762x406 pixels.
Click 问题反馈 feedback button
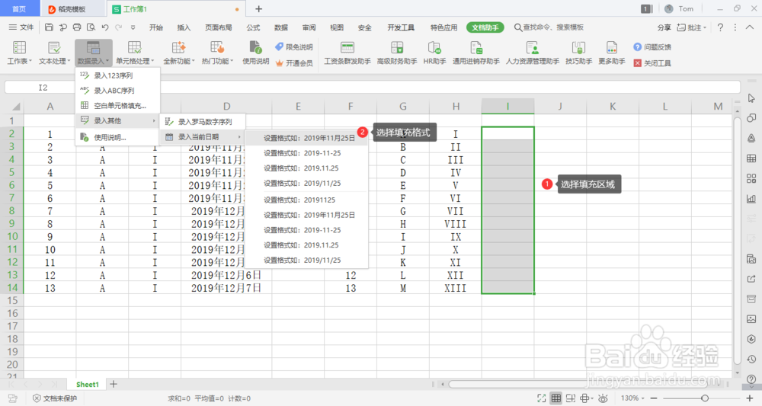coord(652,47)
